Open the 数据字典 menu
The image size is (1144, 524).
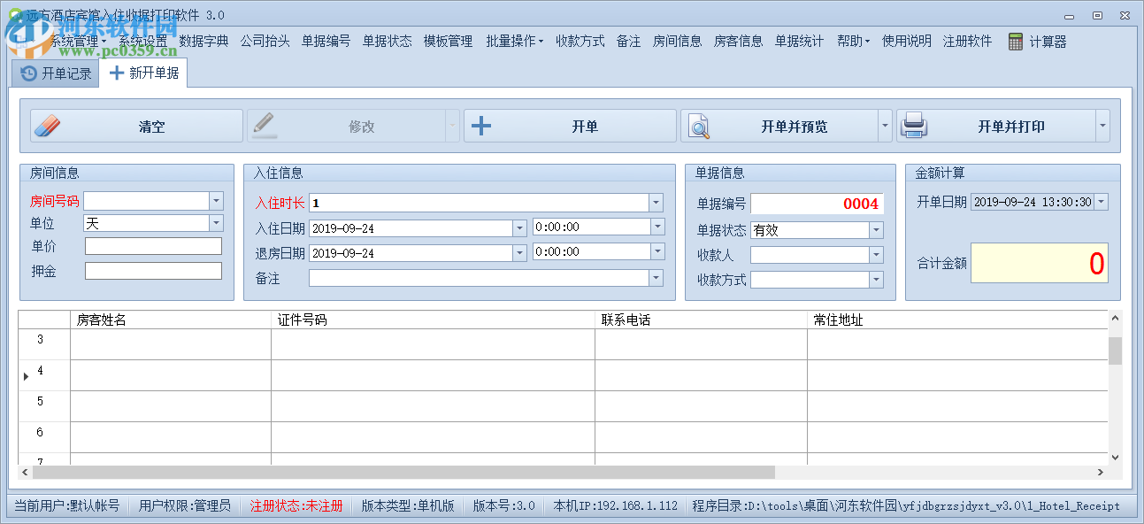point(203,41)
